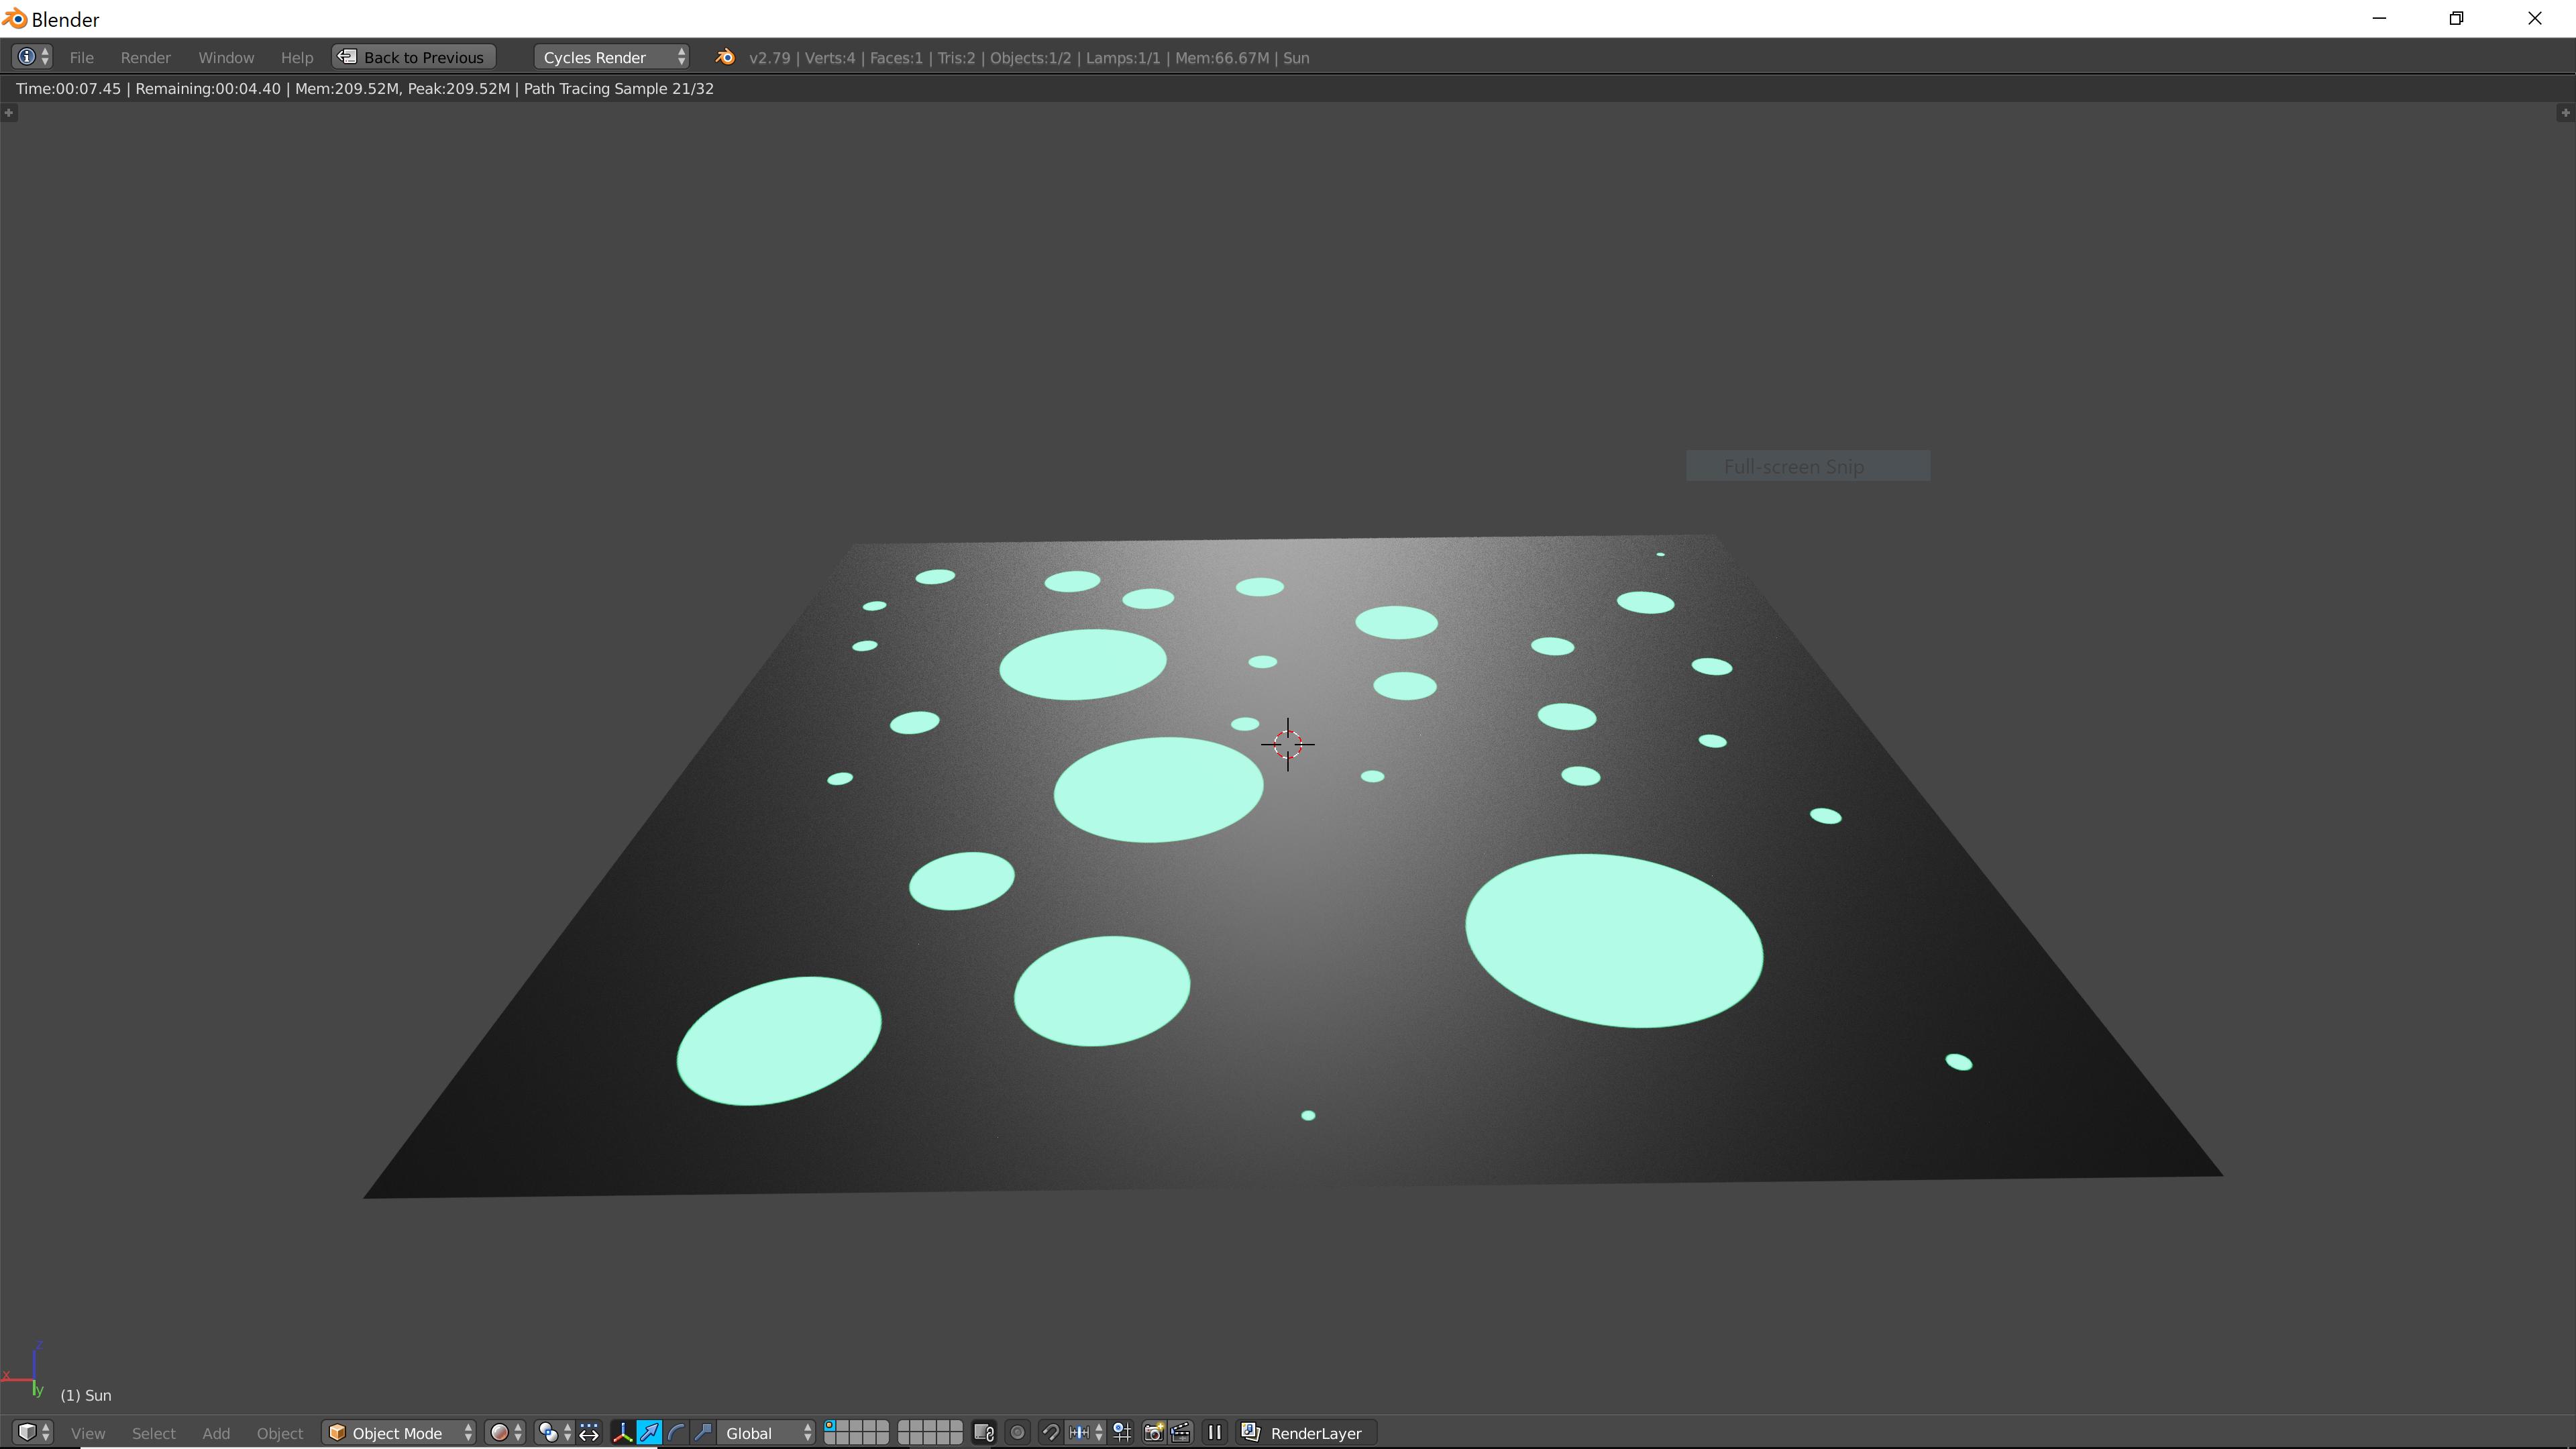Open the Render menu
Screen dimensions: 2576x1449
(x=146, y=57)
